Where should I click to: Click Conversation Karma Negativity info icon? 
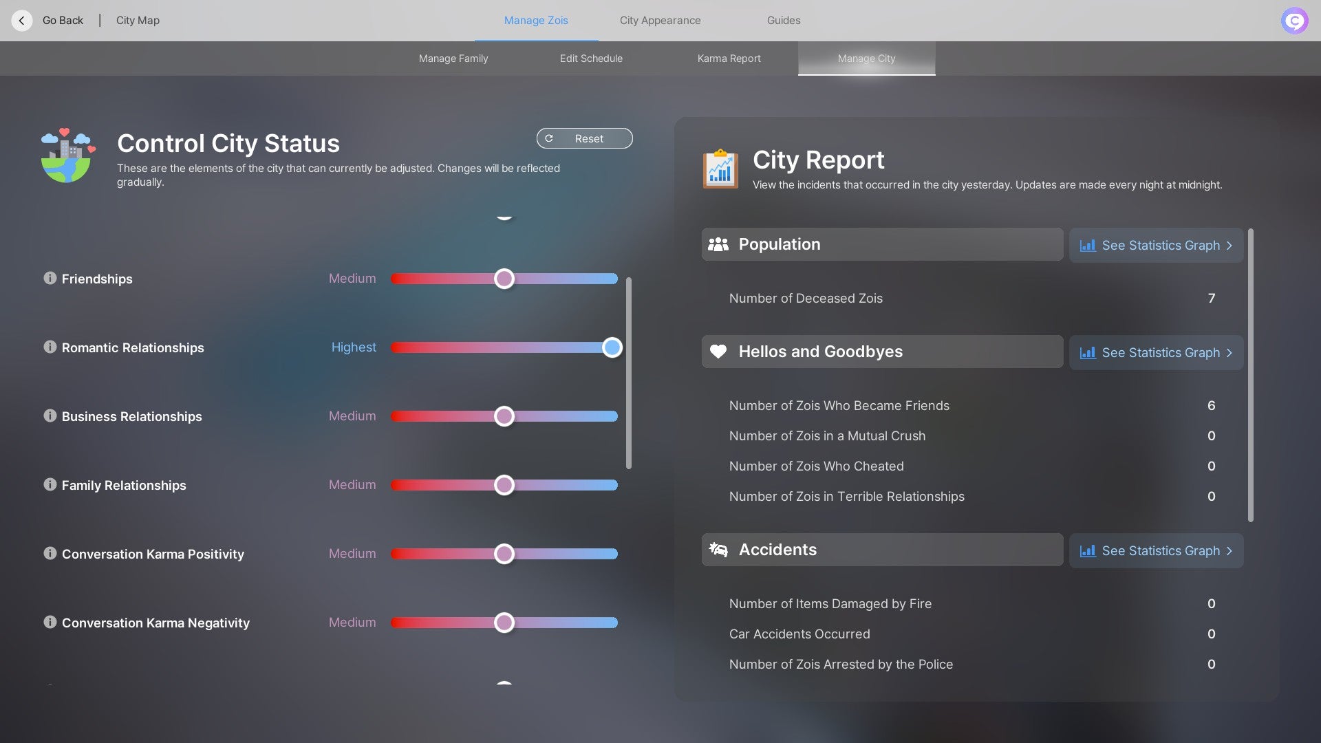pos(50,622)
